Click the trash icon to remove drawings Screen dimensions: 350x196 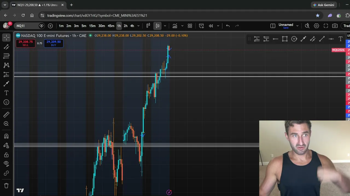pos(6,186)
